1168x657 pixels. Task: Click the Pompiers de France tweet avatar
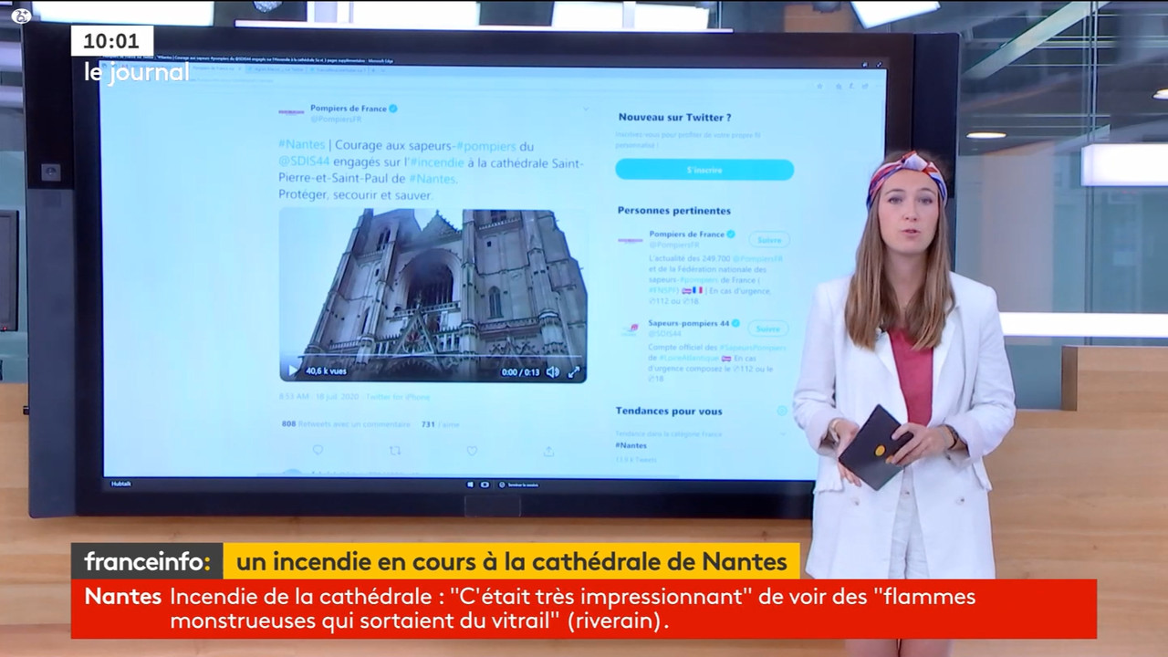pyautogui.click(x=291, y=112)
